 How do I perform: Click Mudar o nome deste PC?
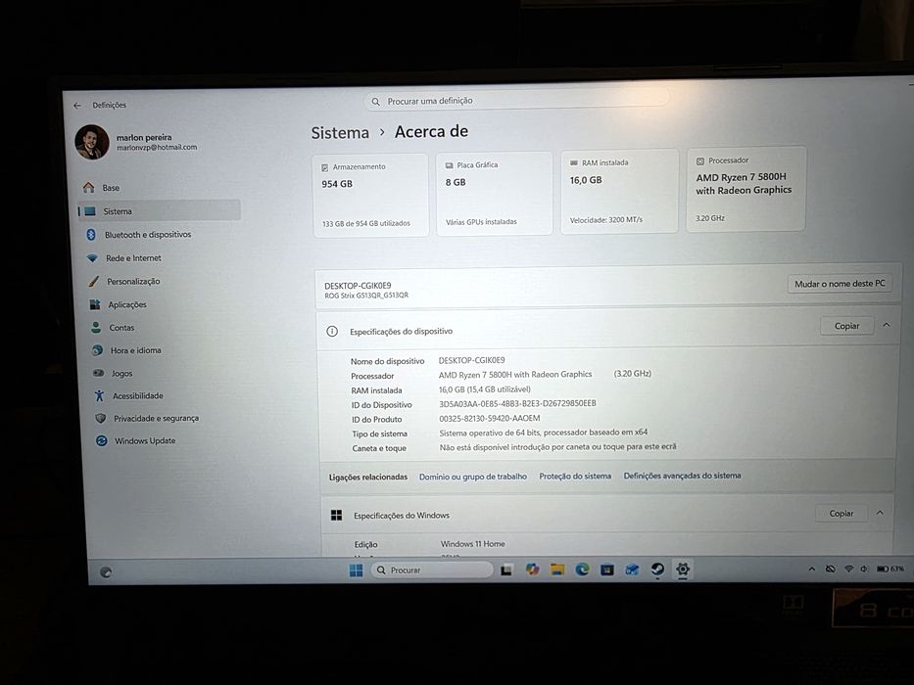[840, 284]
